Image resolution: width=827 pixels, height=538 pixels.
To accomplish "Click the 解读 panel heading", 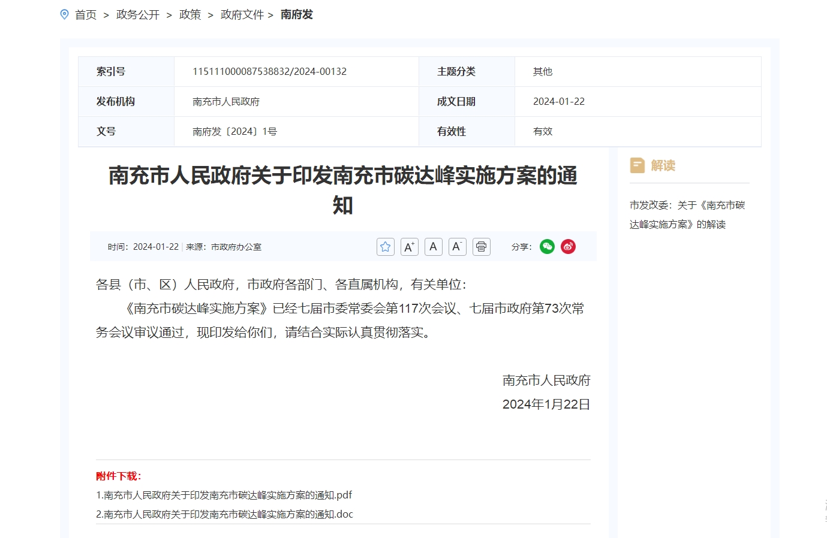I will click(662, 165).
